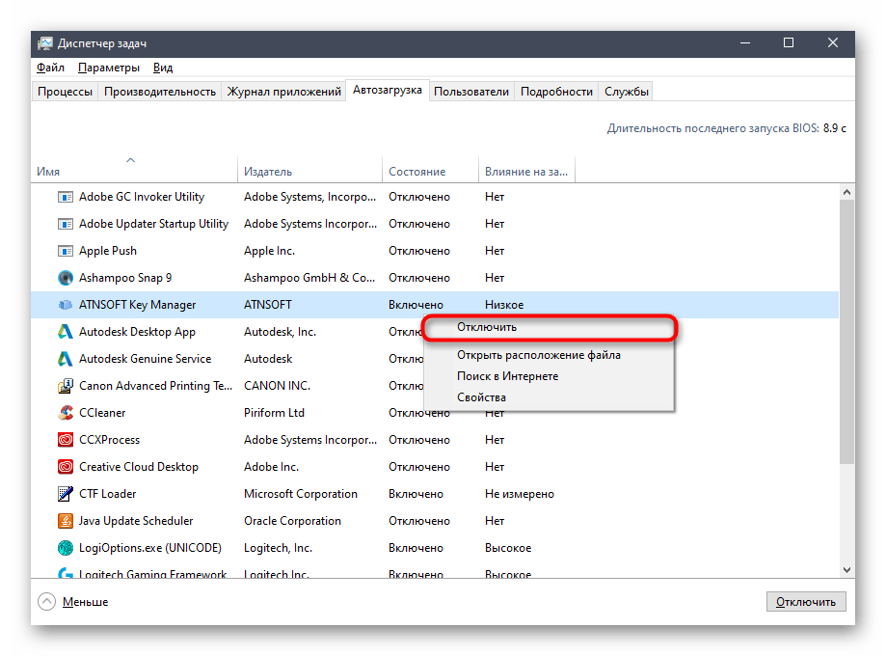
Task: Click the Creative Cloud Desktop icon
Action: pos(66,467)
